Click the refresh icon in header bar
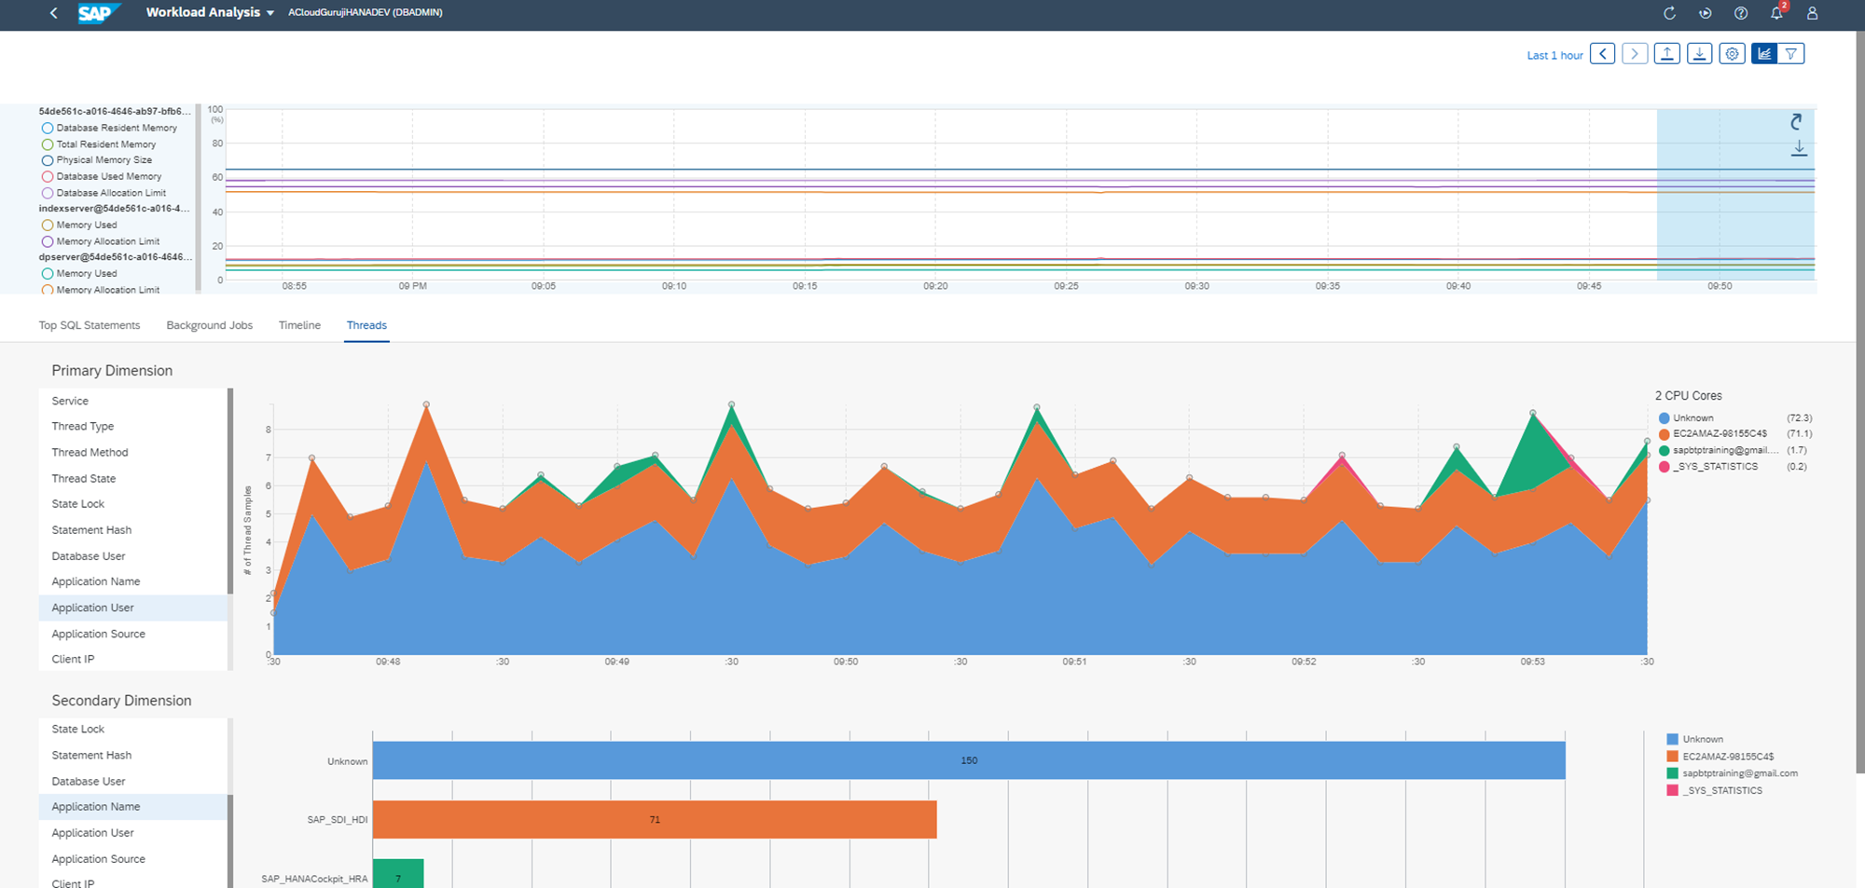This screenshot has height=888, width=1865. tap(1669, 13)
